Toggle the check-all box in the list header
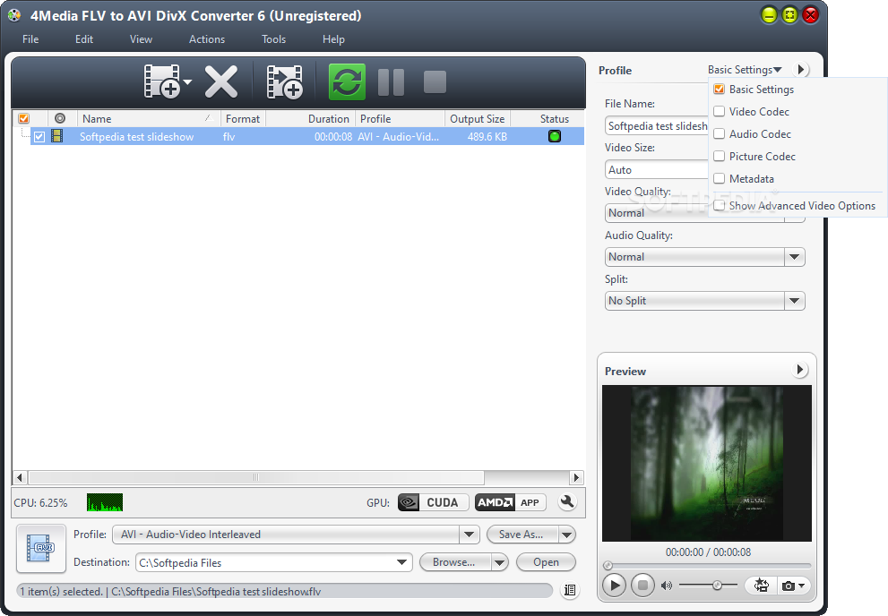The image size is (888, 616). [x=24, y=118]
